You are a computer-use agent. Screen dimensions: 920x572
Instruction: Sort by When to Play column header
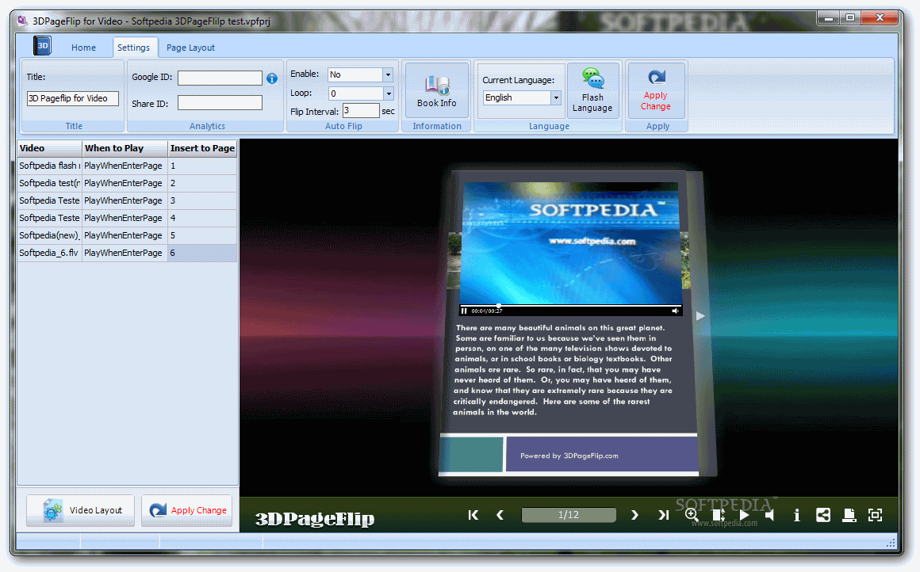point(125,148)
